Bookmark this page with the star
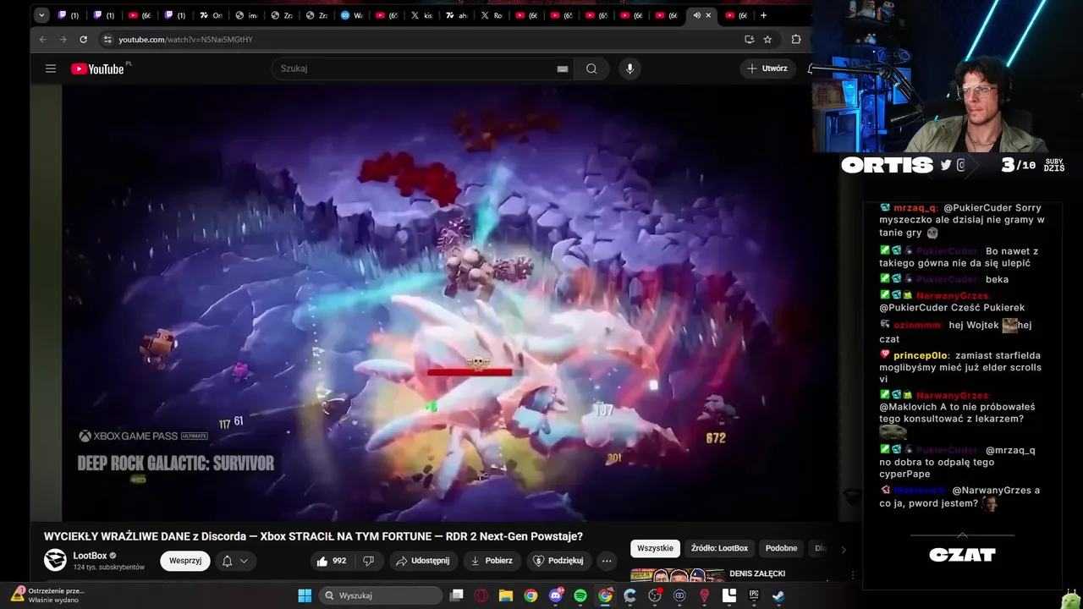The width and height of the screenshot is (1083, 609). click(767, 39)
